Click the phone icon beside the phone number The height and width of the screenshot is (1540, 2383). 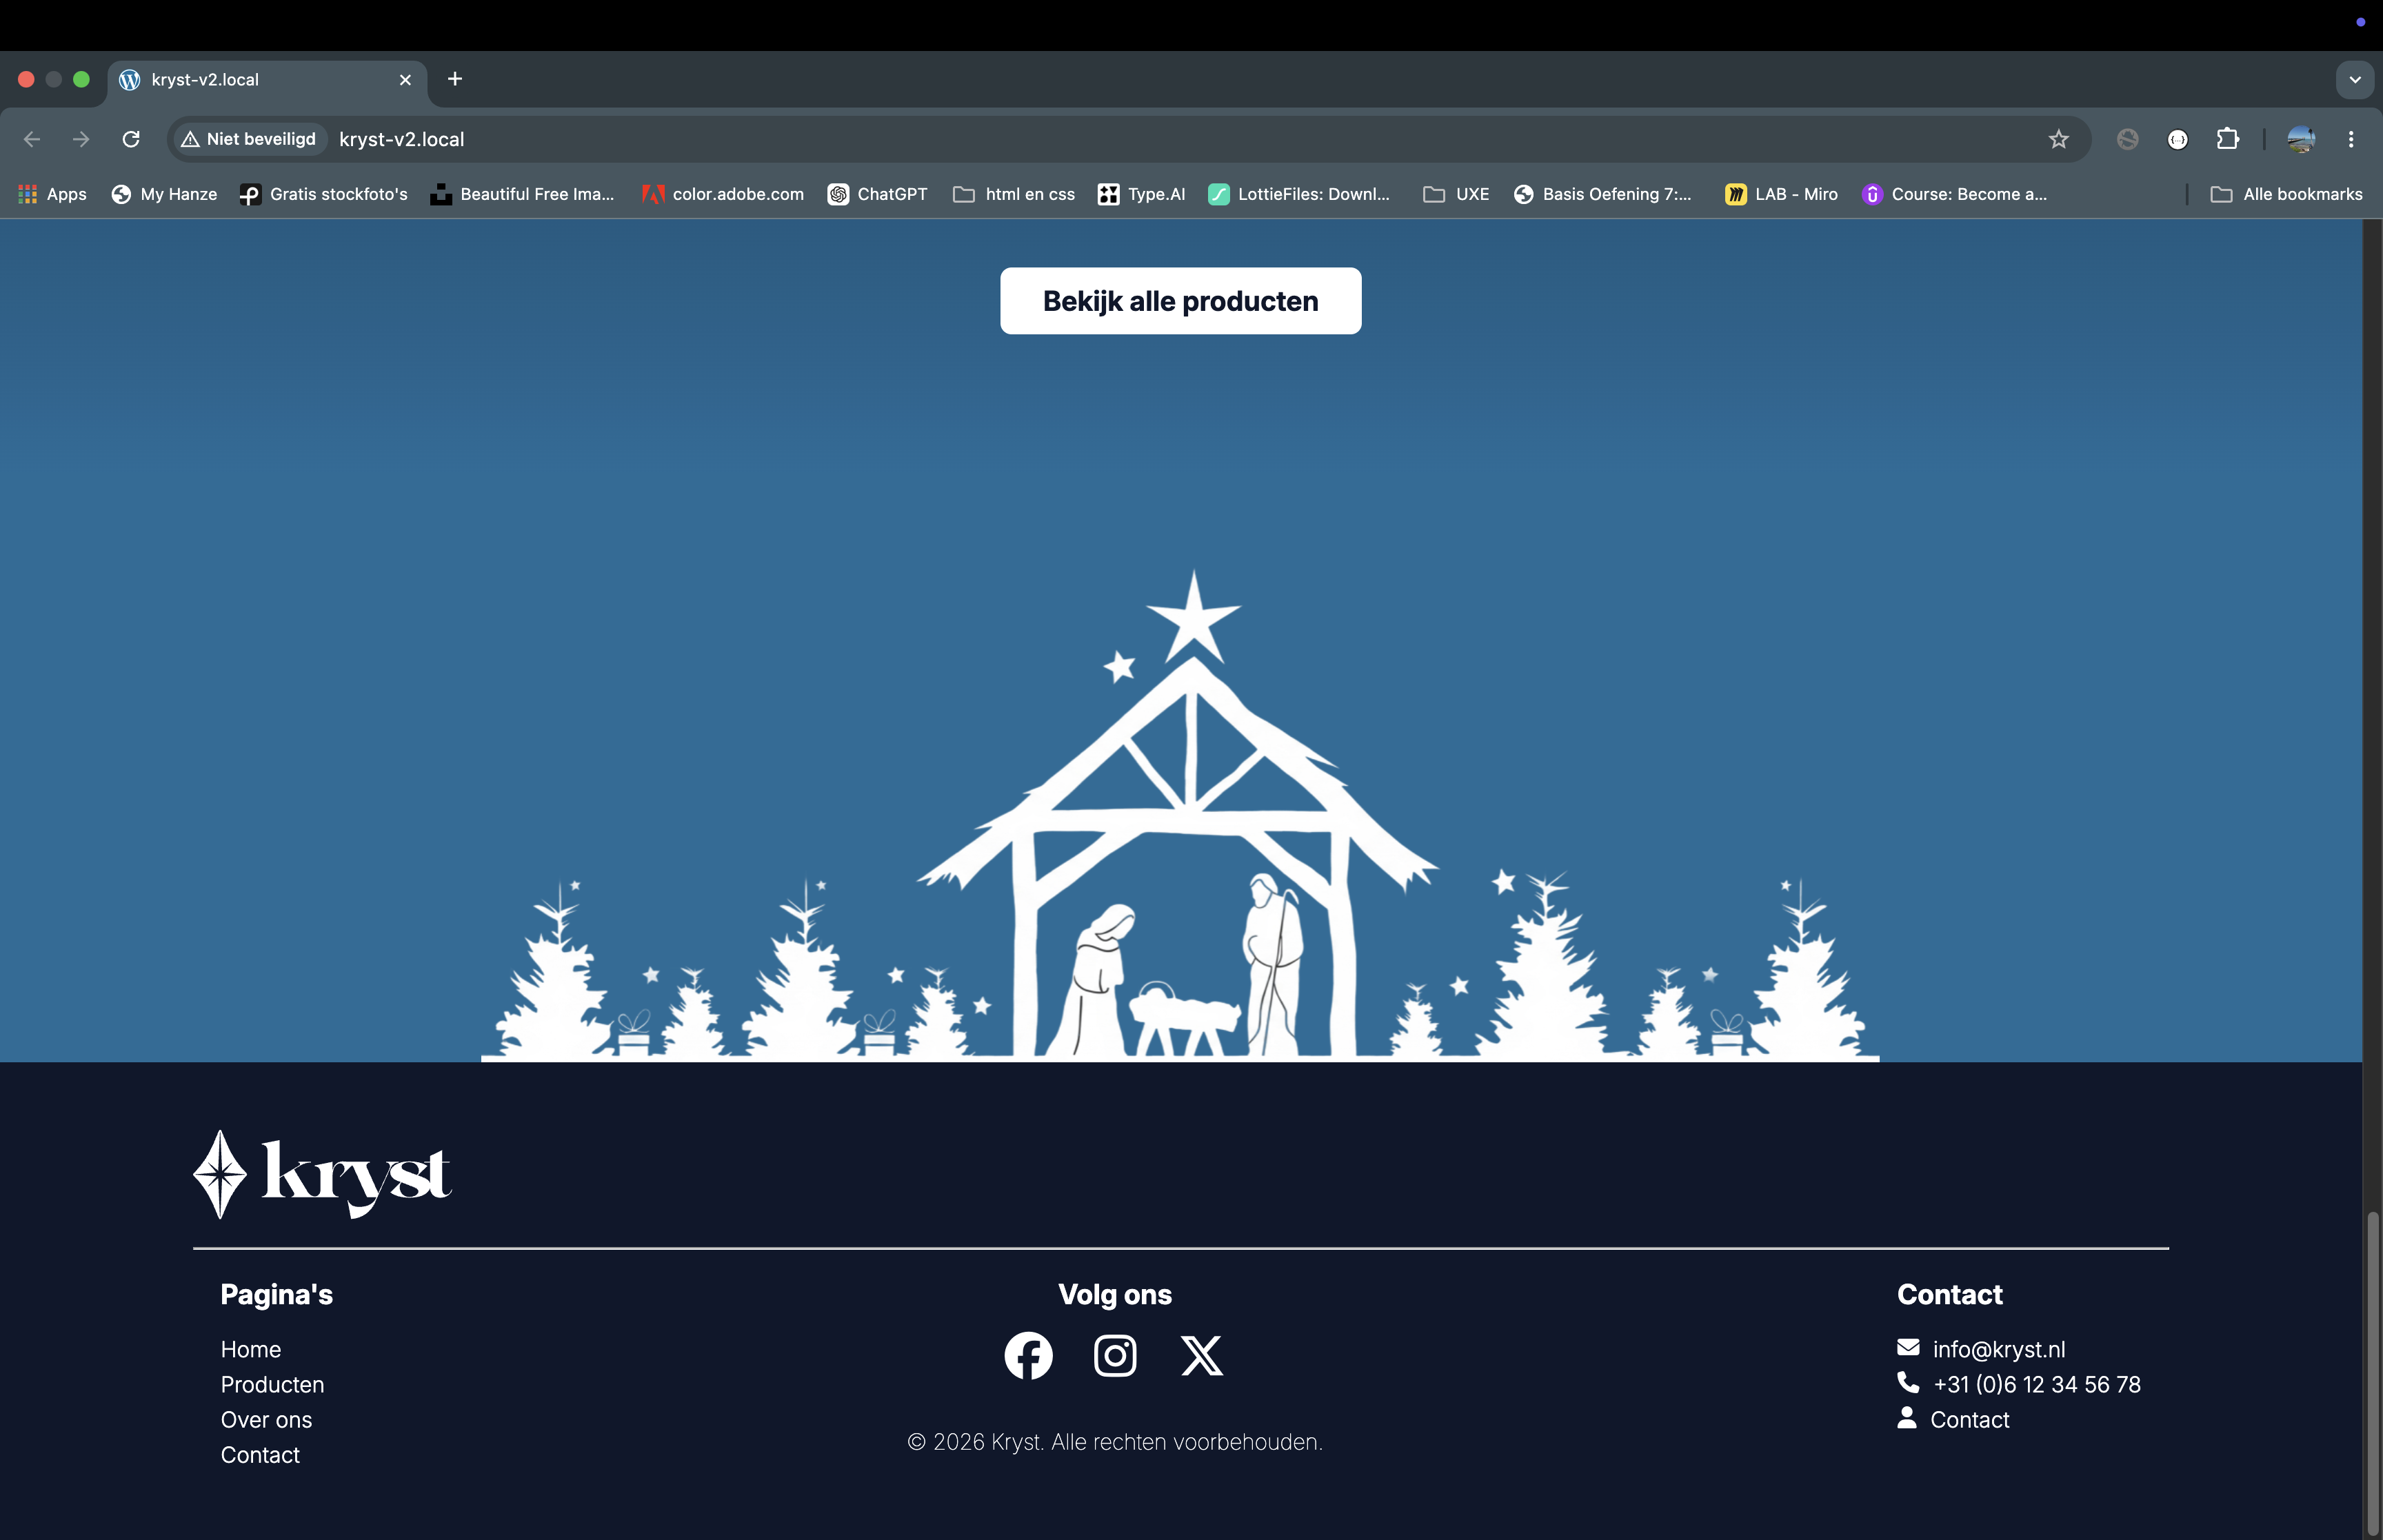[x=1908, y=1382]
